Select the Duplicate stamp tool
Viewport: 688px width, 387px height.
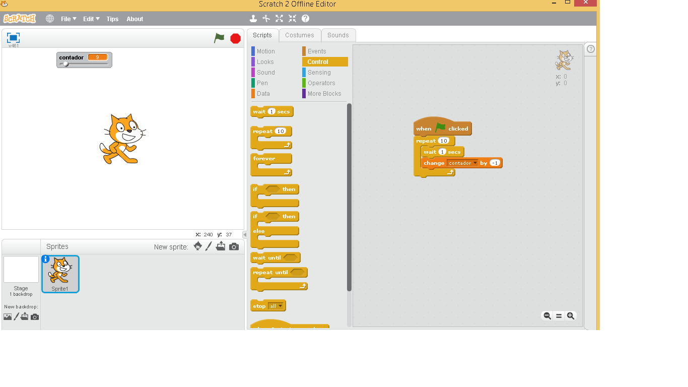click(x=253, y=19)
